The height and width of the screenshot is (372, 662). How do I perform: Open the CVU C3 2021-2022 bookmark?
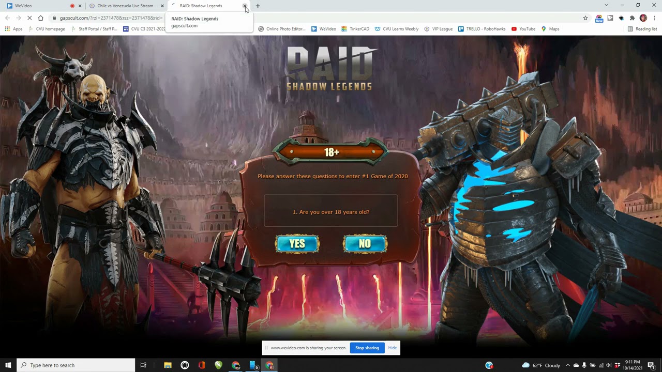coord(144,29)
